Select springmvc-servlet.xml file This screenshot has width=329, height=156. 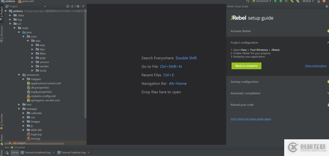tap(43, 100)
